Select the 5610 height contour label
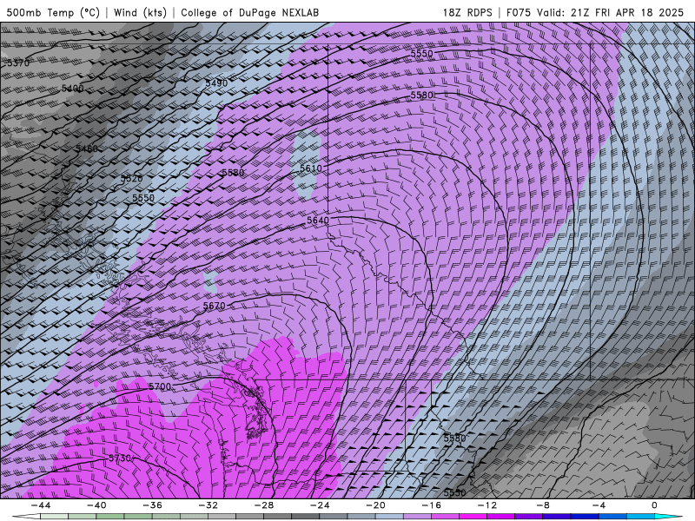Viewport: 695px width, 521px height. tap(311, 168)
